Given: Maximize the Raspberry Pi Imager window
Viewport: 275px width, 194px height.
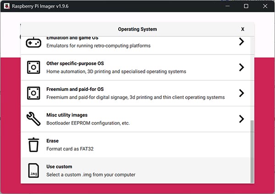Looking at the screenshot, I should [x=246, y=6].
